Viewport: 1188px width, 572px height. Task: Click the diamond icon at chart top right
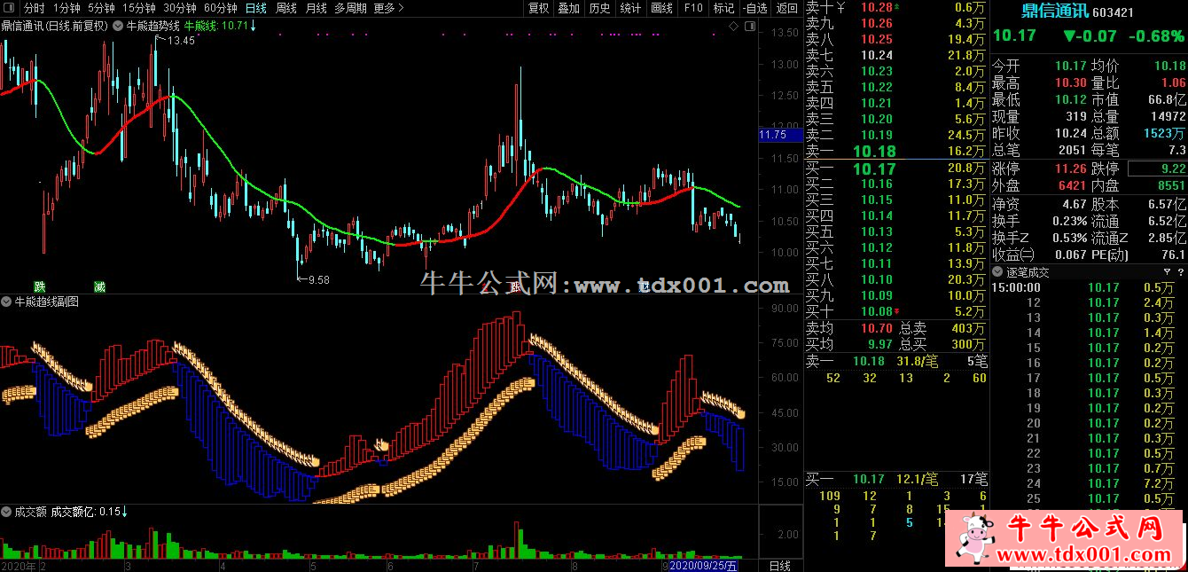pos(734,27)
